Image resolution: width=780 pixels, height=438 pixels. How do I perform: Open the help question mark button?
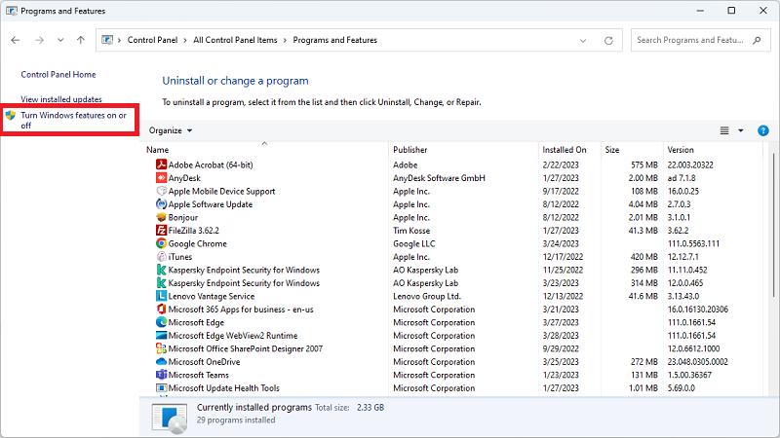click(x=762, y=130)
